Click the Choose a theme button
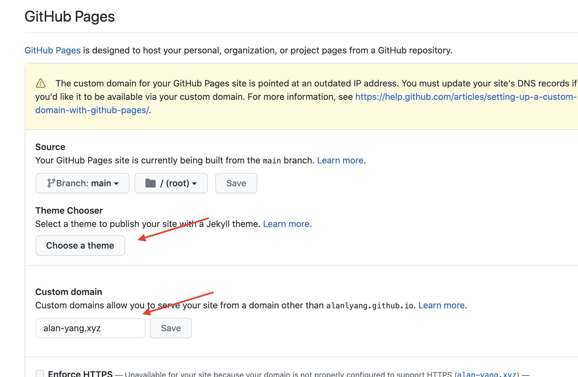This screenshot has width=578, height=377. point(80,245)
